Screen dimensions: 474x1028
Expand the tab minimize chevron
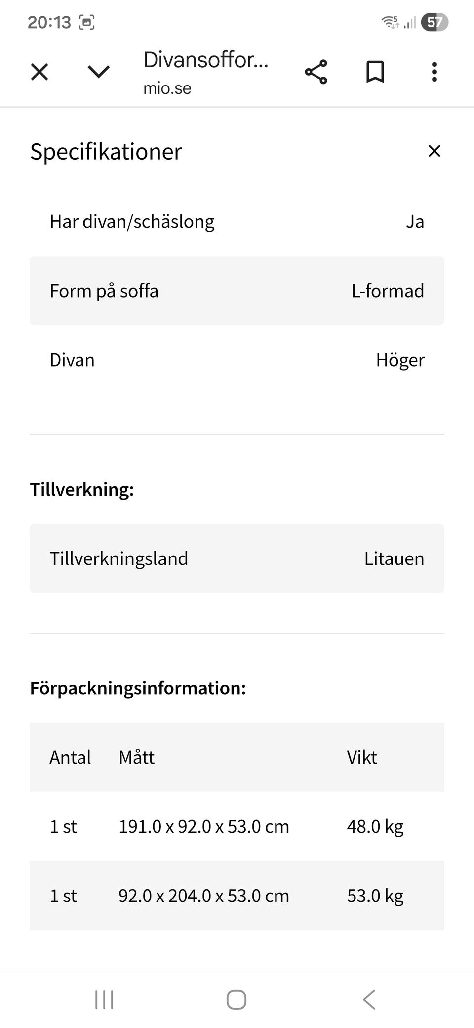pos(99,72)
